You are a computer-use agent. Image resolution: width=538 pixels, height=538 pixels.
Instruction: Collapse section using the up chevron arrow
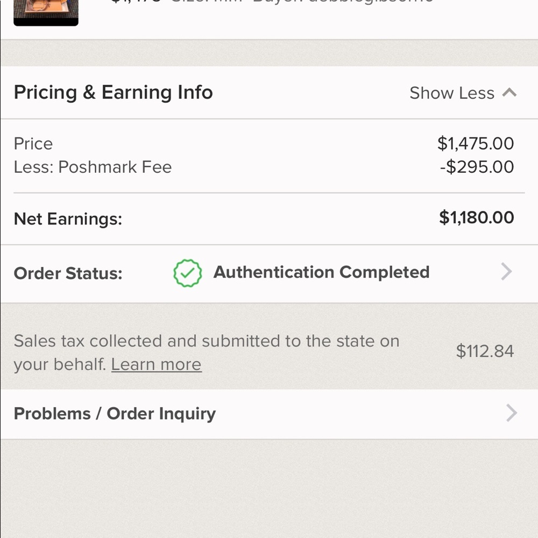tap(509, 93)
